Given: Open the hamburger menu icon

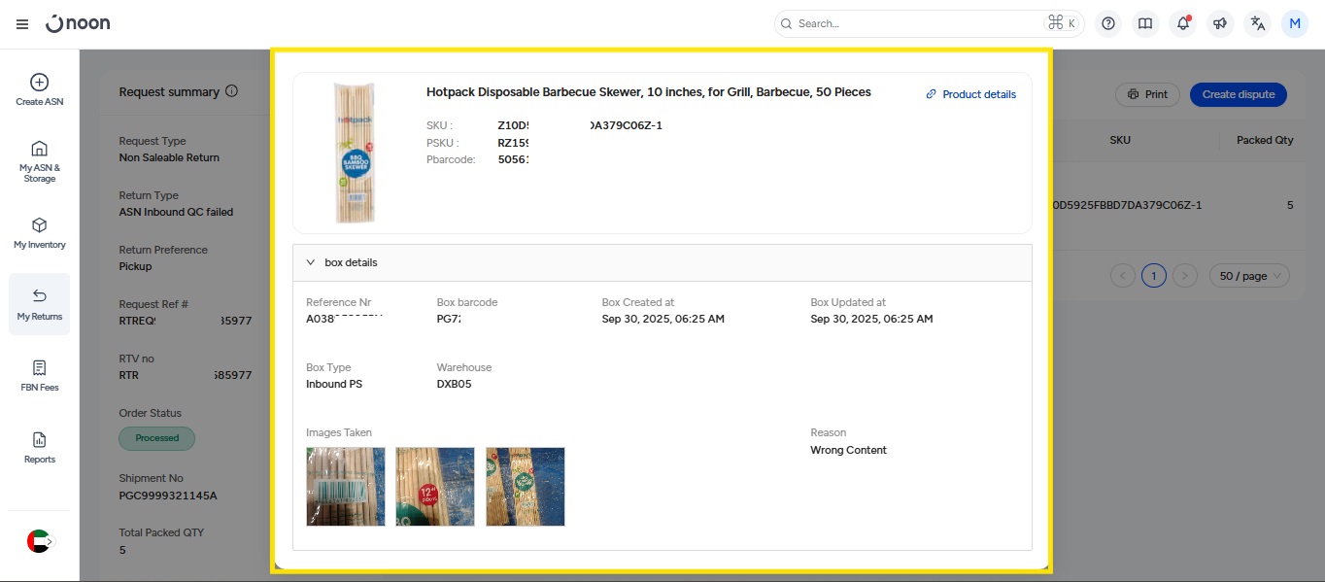Looking at the screenshot, I should 22,24.
